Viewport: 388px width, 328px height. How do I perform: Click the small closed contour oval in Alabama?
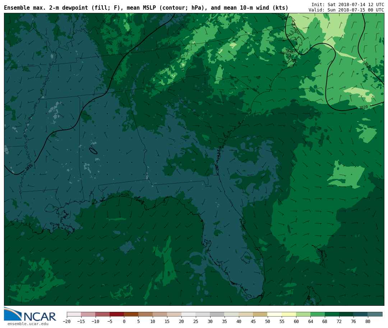pos(93,151)
